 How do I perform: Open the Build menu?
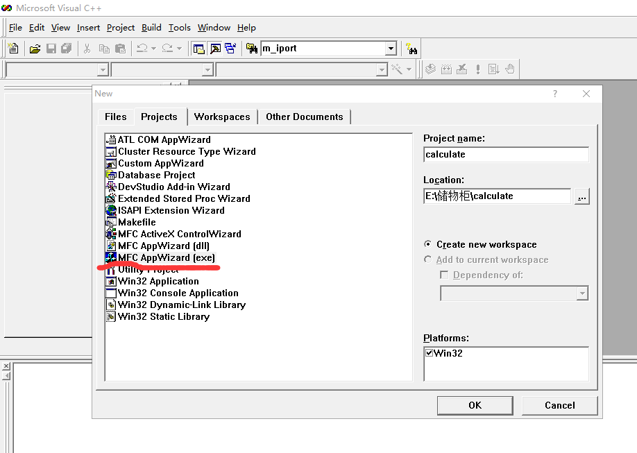click(151, 27)
